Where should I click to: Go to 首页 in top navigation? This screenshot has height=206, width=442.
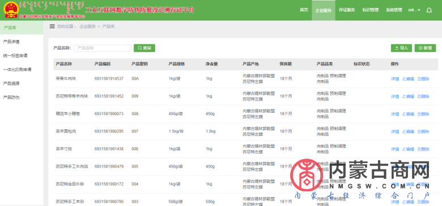click(304, 10)
